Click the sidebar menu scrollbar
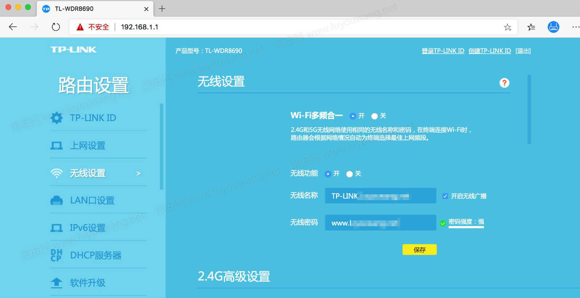Image resolution: width=580 pixels, height=298 pixels. 161,146
